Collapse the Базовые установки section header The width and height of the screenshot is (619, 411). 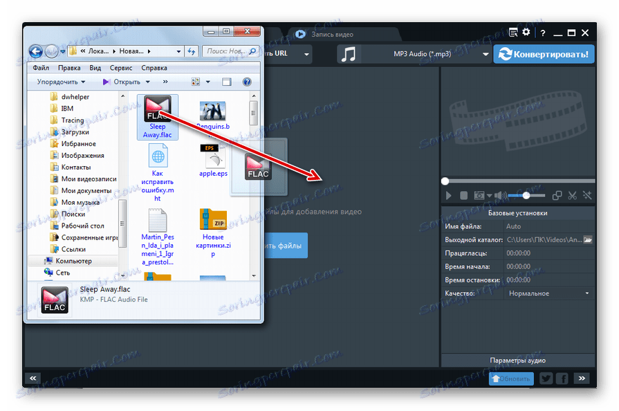tap(517, 213)
